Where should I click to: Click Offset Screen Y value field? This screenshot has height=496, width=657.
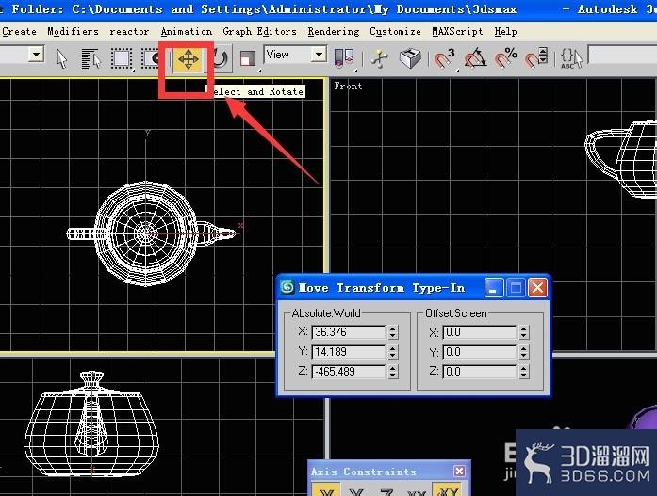(x=480, y=352)
